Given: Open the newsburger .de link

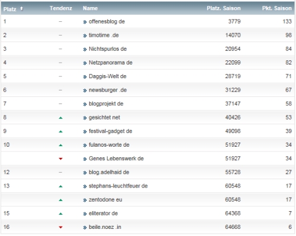Looking at the screenshot, I should point(108,90).
